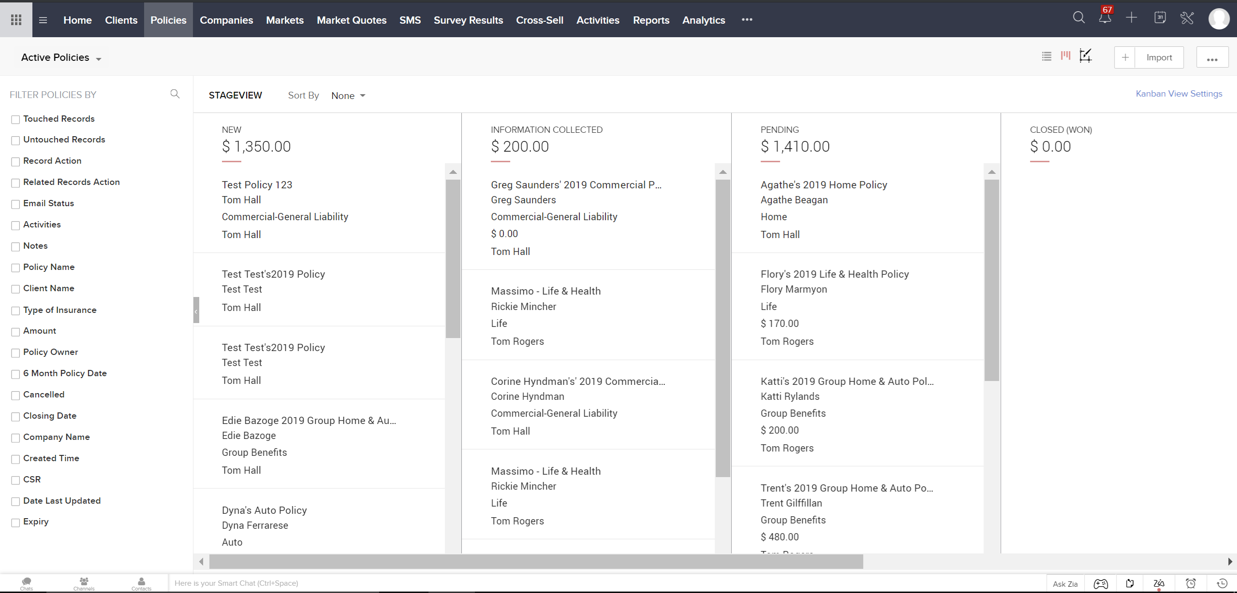
Task: Go to the Market Quotes tab
Action: point(352,20)
